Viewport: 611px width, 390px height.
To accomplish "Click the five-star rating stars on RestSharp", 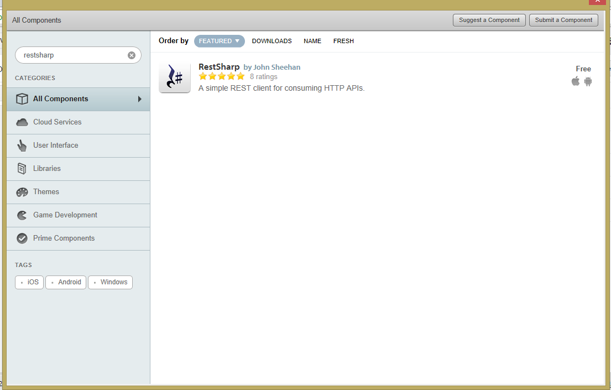I will coord(221,76).
